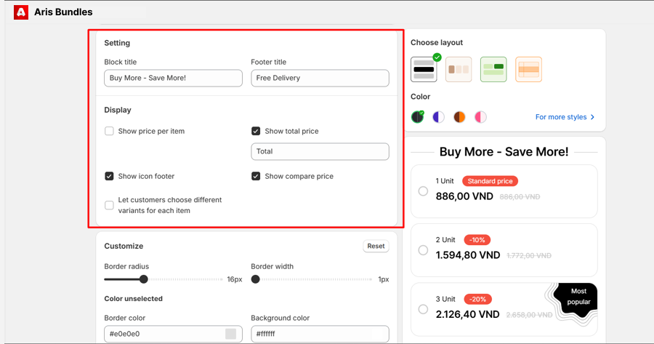
Task: Open the gray border color swatch picker
Action: point(230,334)
